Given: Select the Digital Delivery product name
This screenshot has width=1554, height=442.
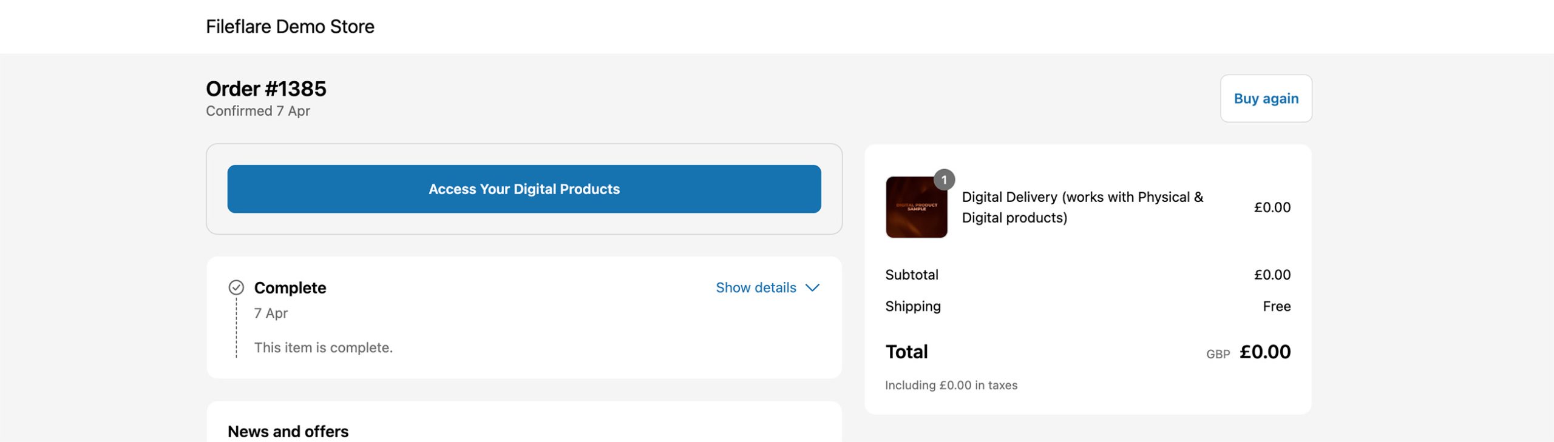Looking at the screenshot, I should pos(1082,207).
